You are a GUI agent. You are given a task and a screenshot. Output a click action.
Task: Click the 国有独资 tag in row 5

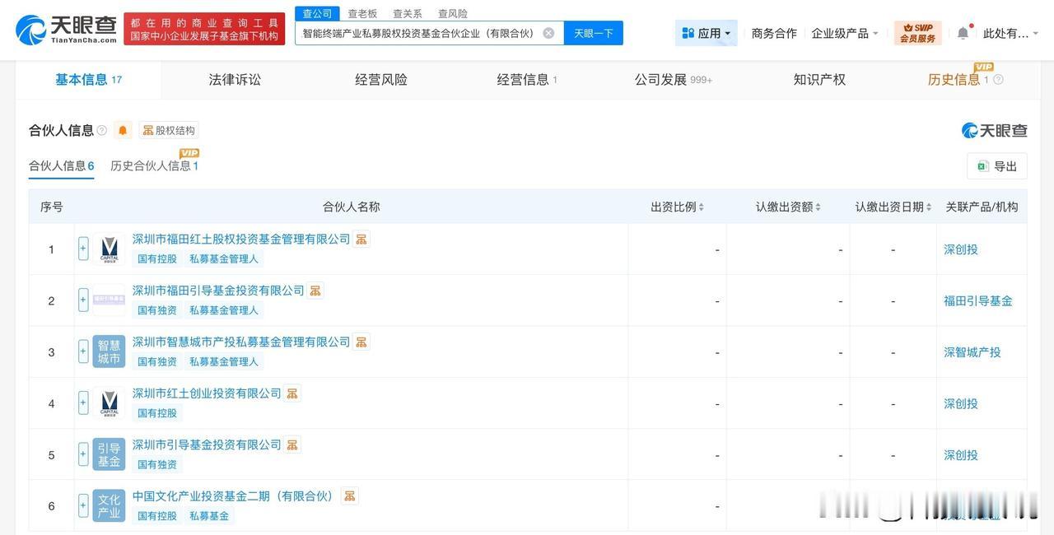[x=157, y=464]
